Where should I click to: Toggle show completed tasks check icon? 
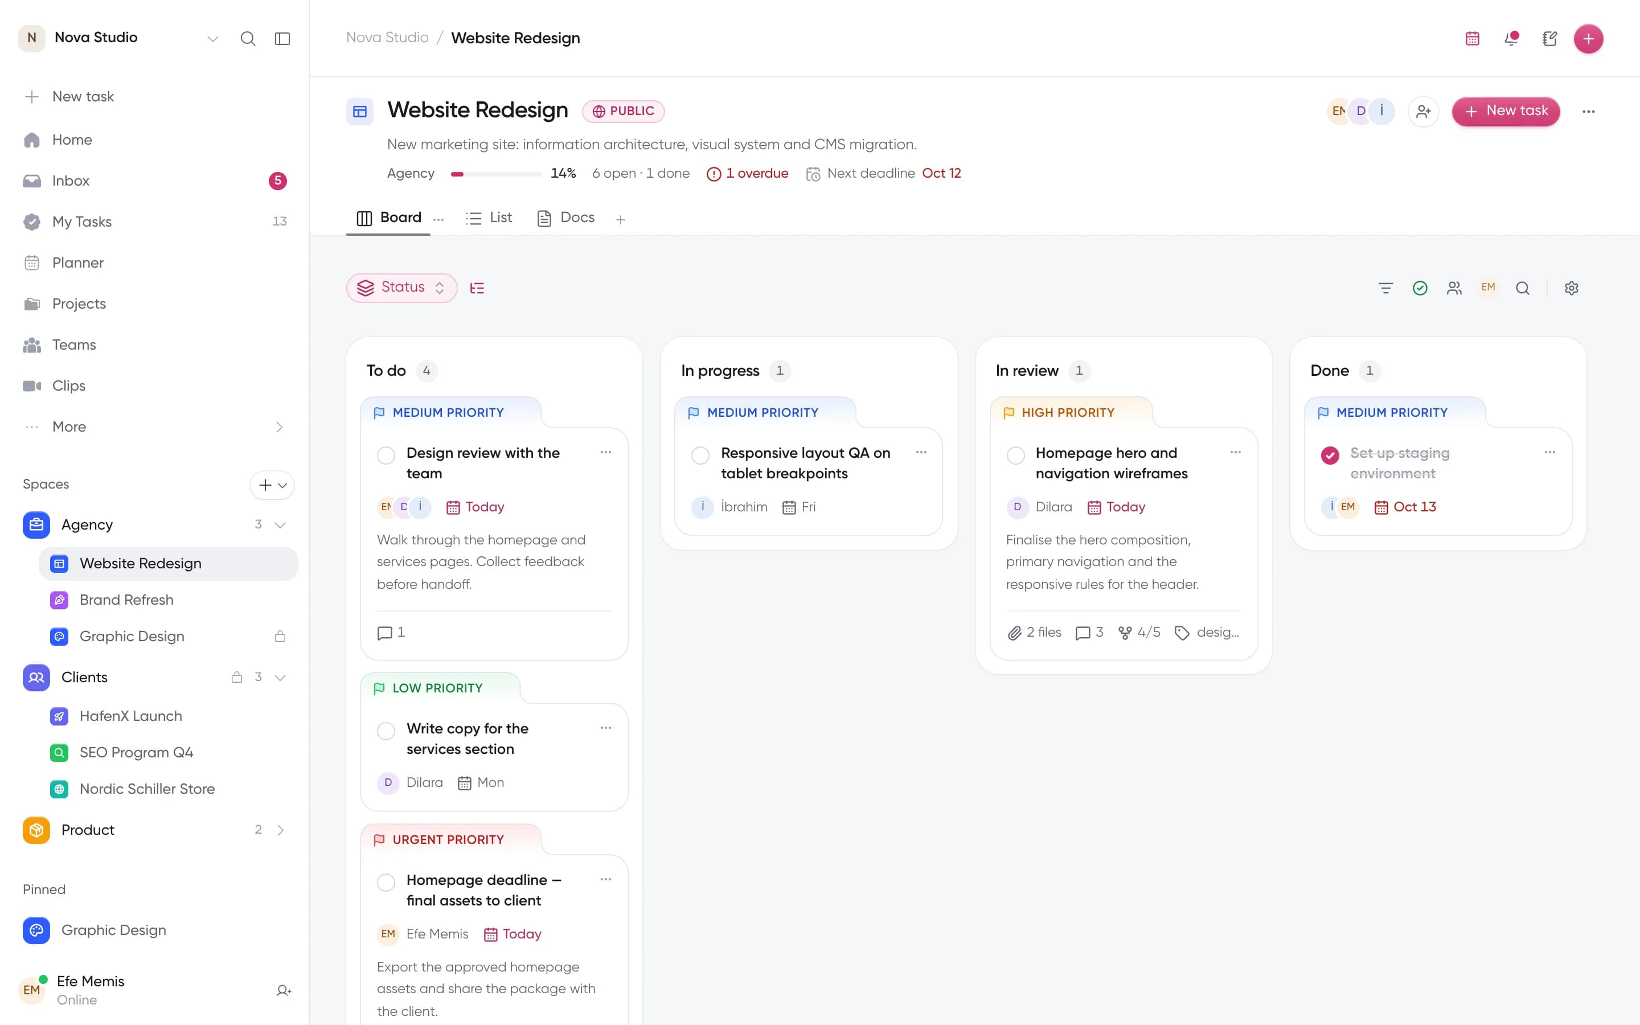pos(1419,288)
